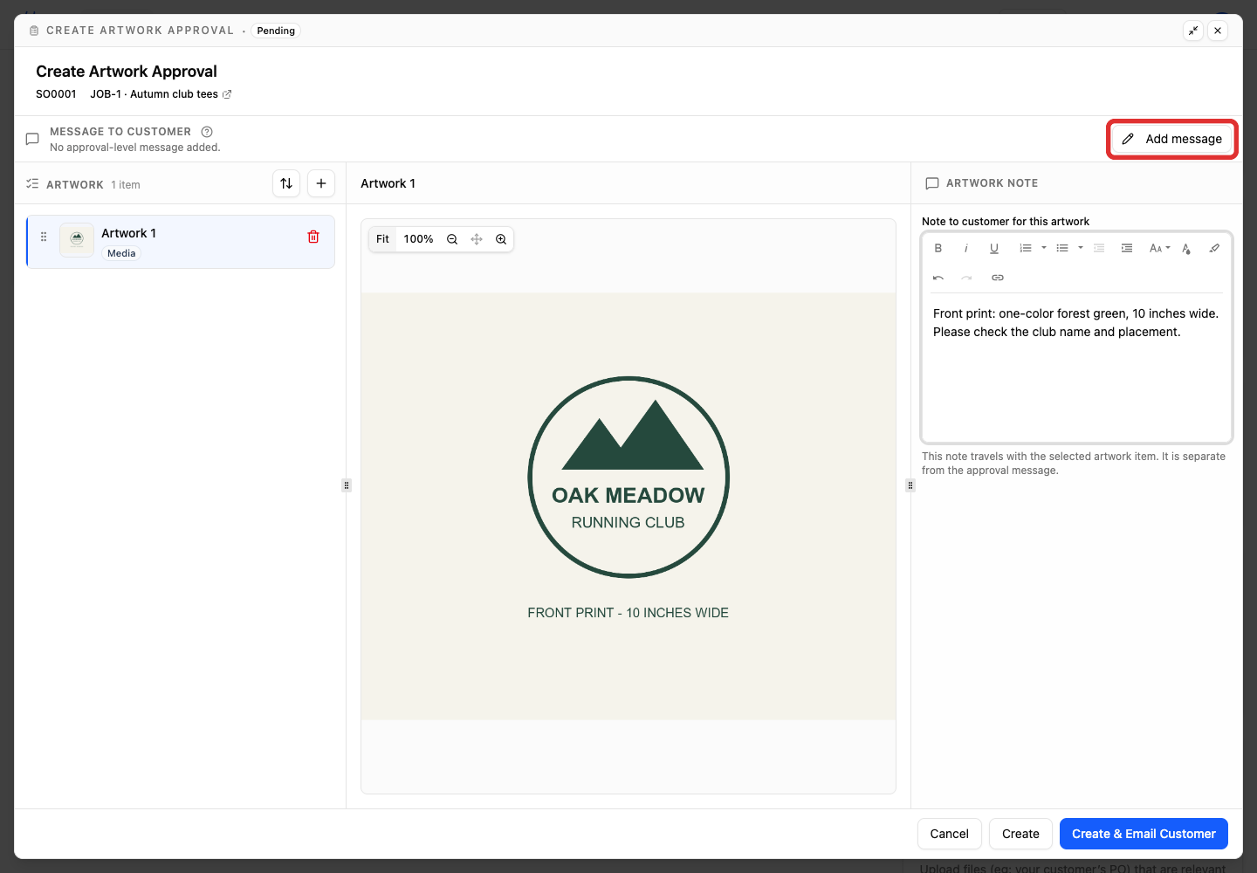The image size is (1257, 873).
Task: Click the Cancel button
Action: [x=950, y=834]
